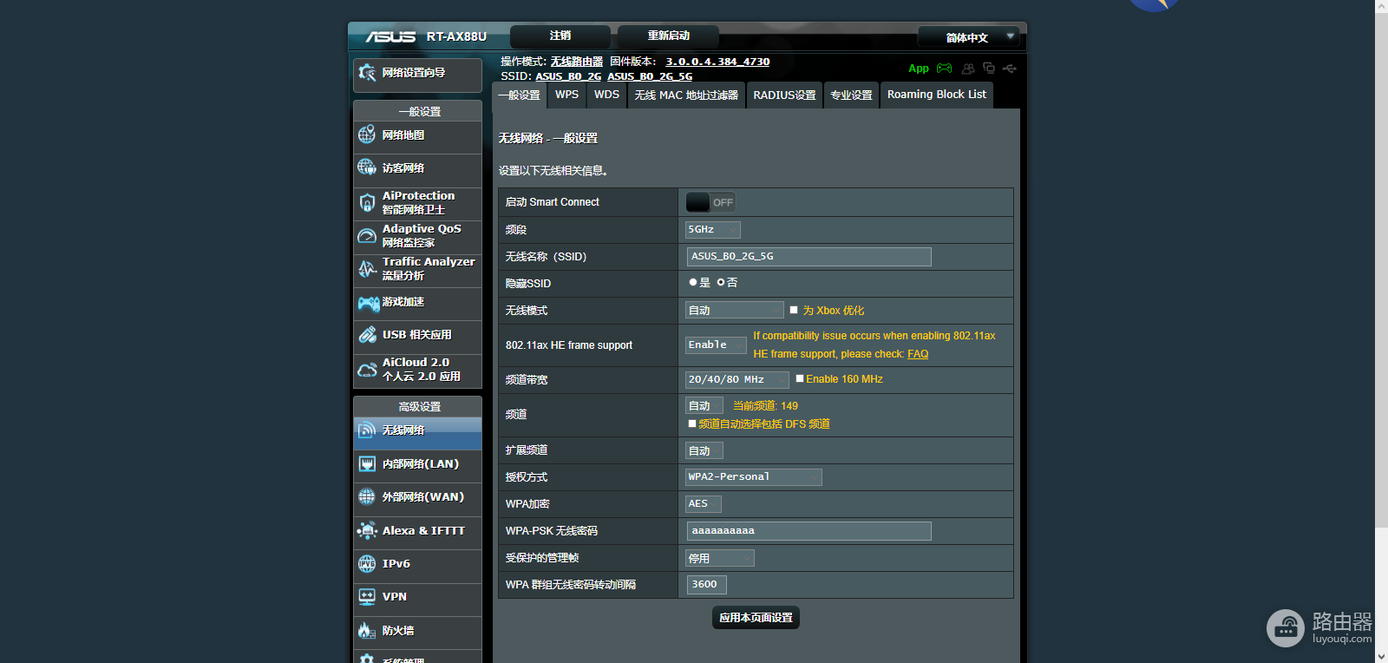Open the VPN monitor icon
The height and width of the screenshot is (663, 1388).
point(367,597)
